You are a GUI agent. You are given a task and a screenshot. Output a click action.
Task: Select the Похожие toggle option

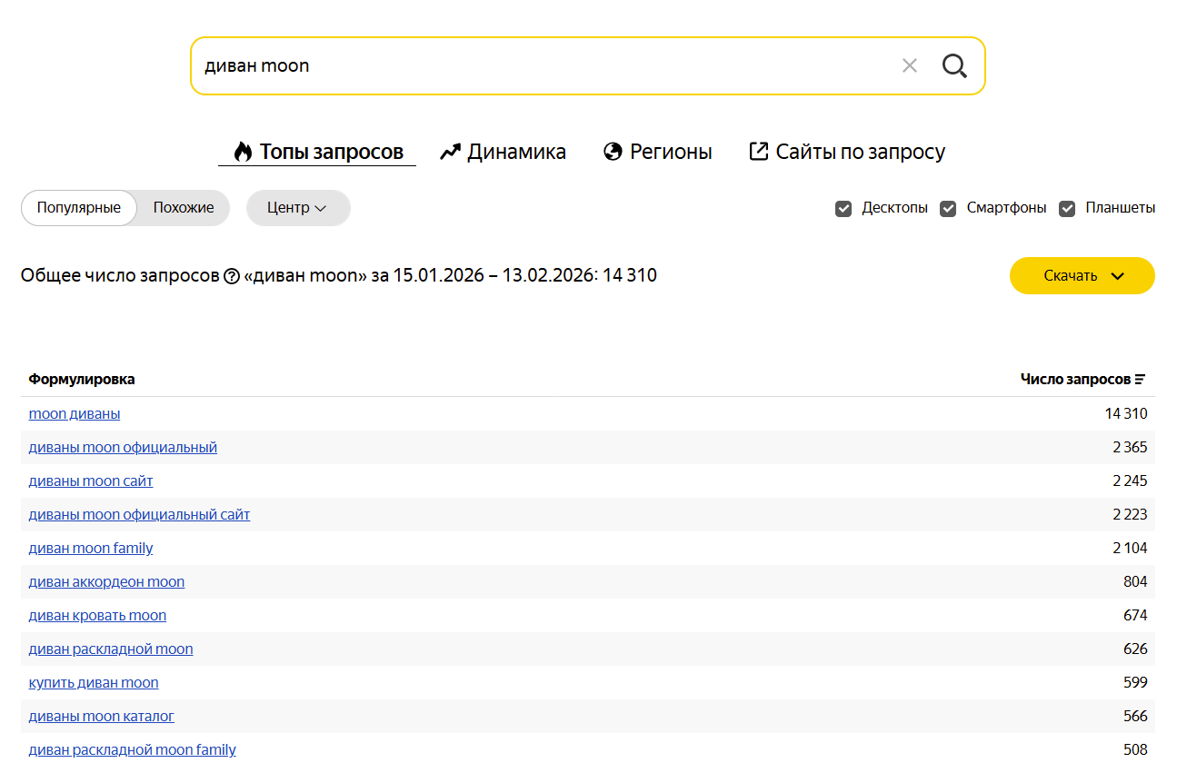(184, 208)
